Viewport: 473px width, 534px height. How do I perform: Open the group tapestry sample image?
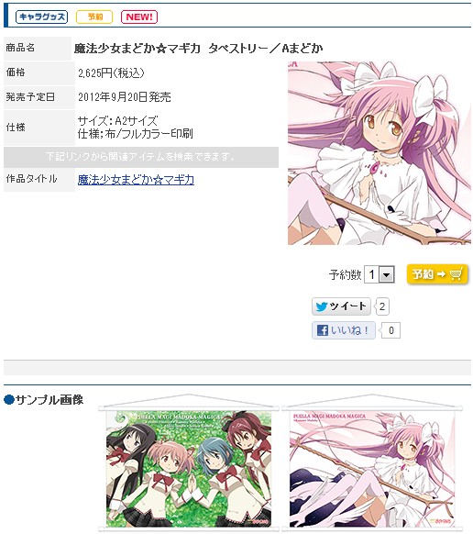[189, 462]
